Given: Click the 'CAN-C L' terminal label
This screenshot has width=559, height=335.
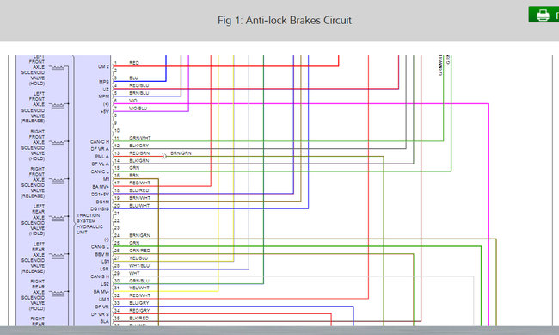Looking at the screenshot, I should pos(100,171).
